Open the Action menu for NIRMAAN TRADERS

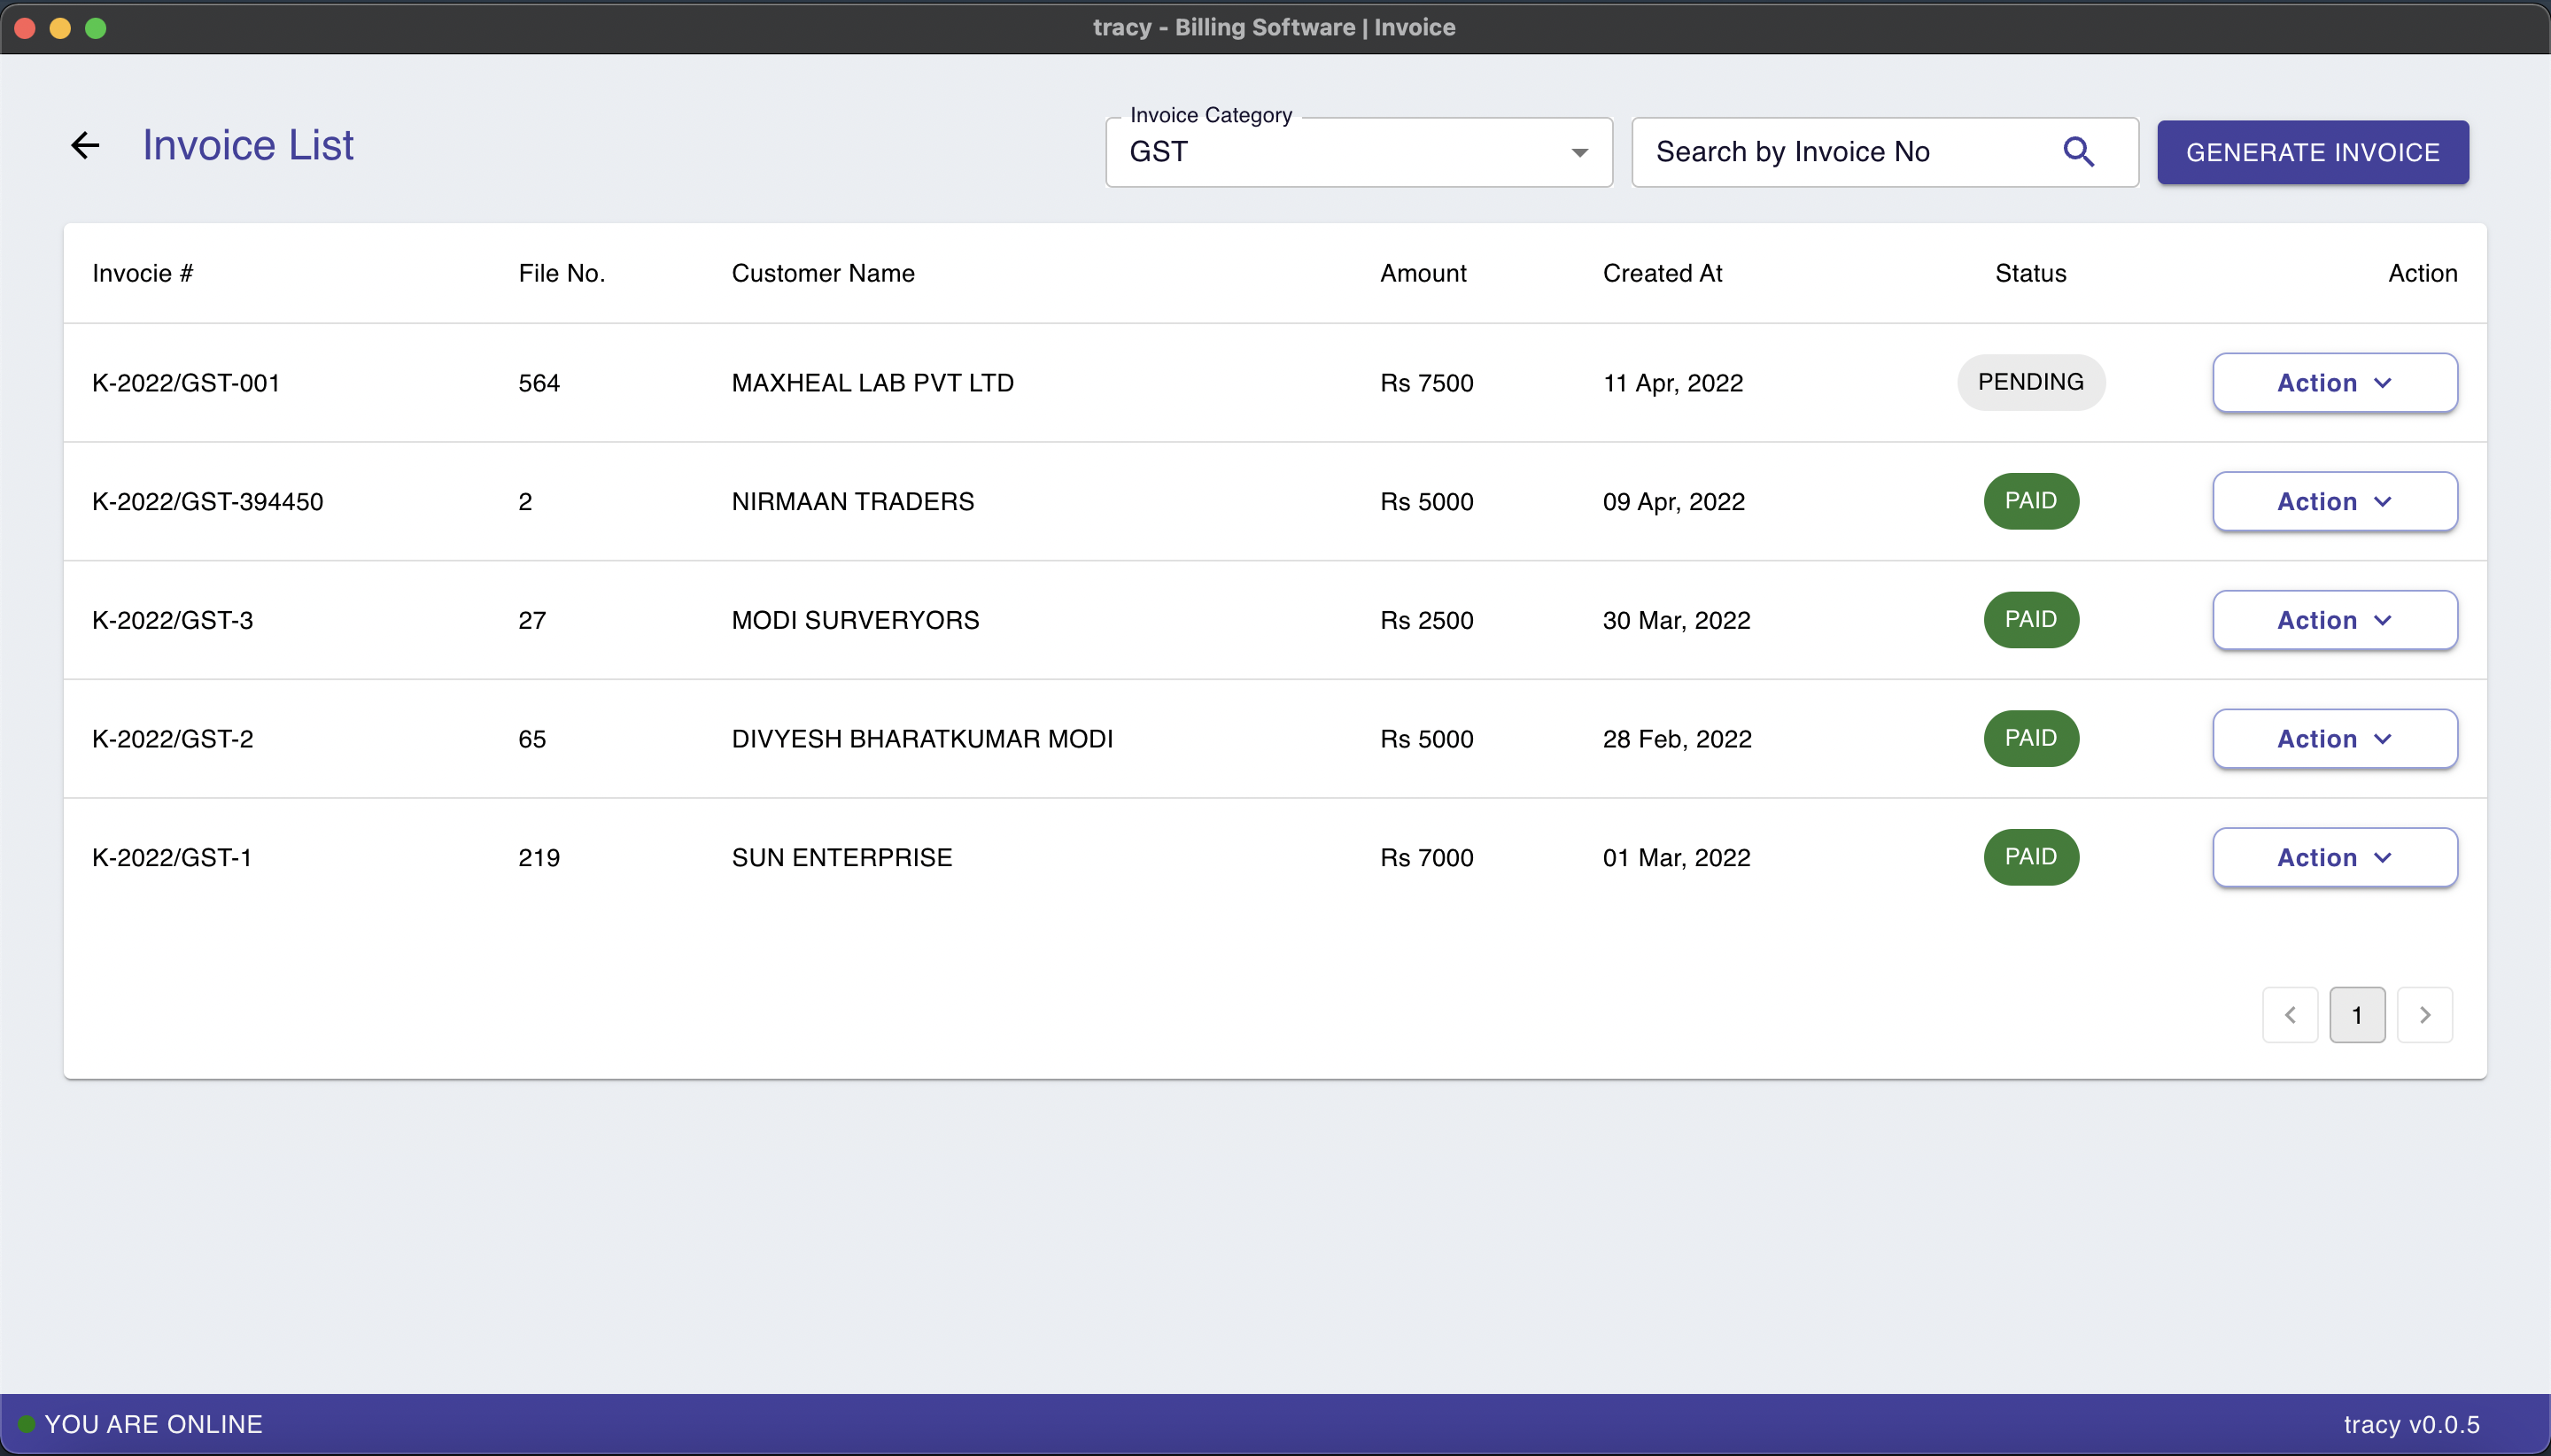point(2333,501)
